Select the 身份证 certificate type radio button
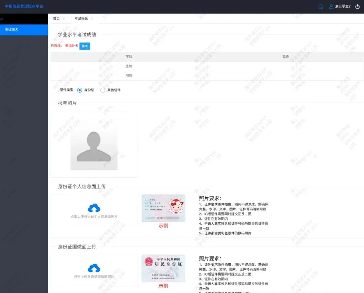Image resolution: width=364 pixels, height=293 pixels. pyautogui.click(x=80, y=90)
